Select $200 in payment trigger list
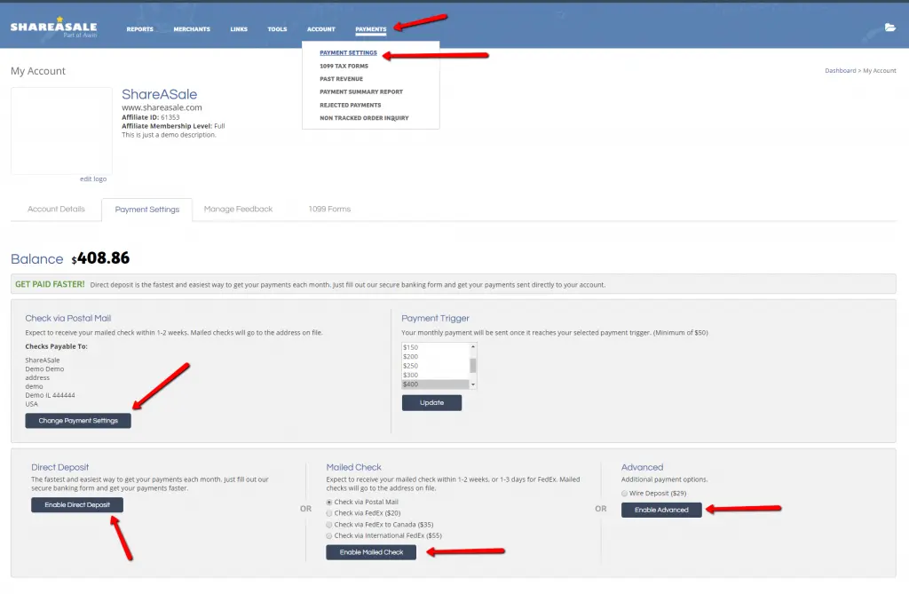Screen dimensions: 909x594 (x=435, y=357)
